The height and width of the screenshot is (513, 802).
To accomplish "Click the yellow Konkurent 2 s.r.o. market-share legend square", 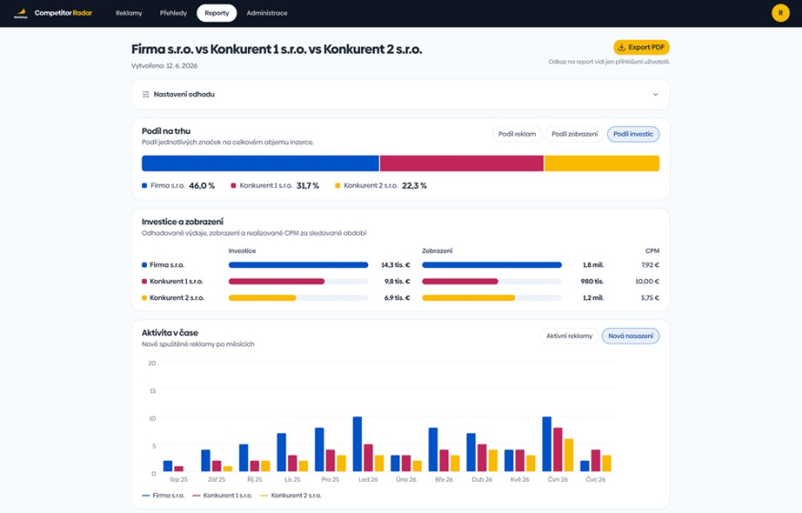I will pos(337,186).
